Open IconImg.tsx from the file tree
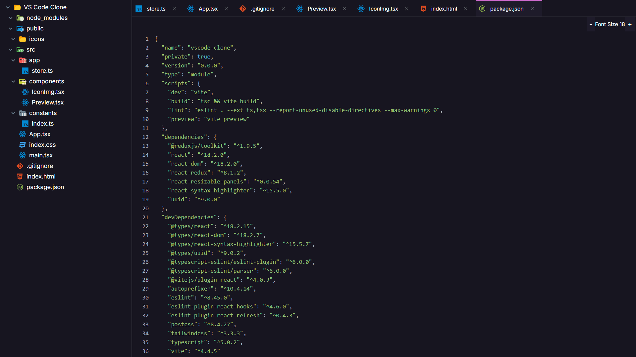This screenshot has width=636, height=357. tap(48, 92)
